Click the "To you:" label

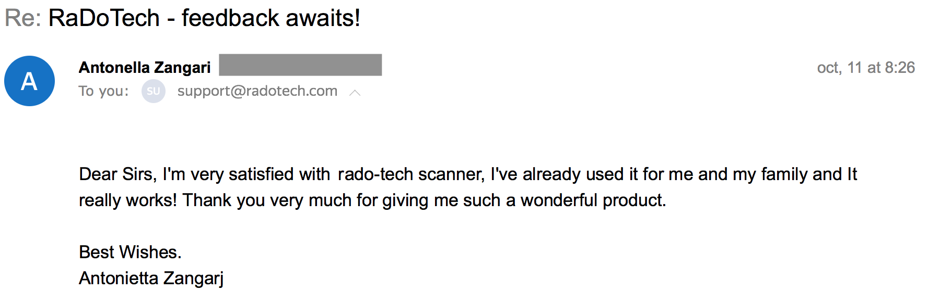[x=103, y=91]
